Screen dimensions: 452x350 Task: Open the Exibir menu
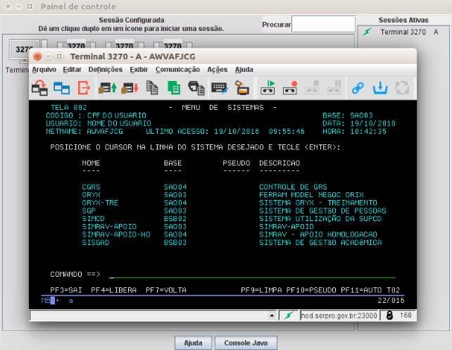click(139, 70)
